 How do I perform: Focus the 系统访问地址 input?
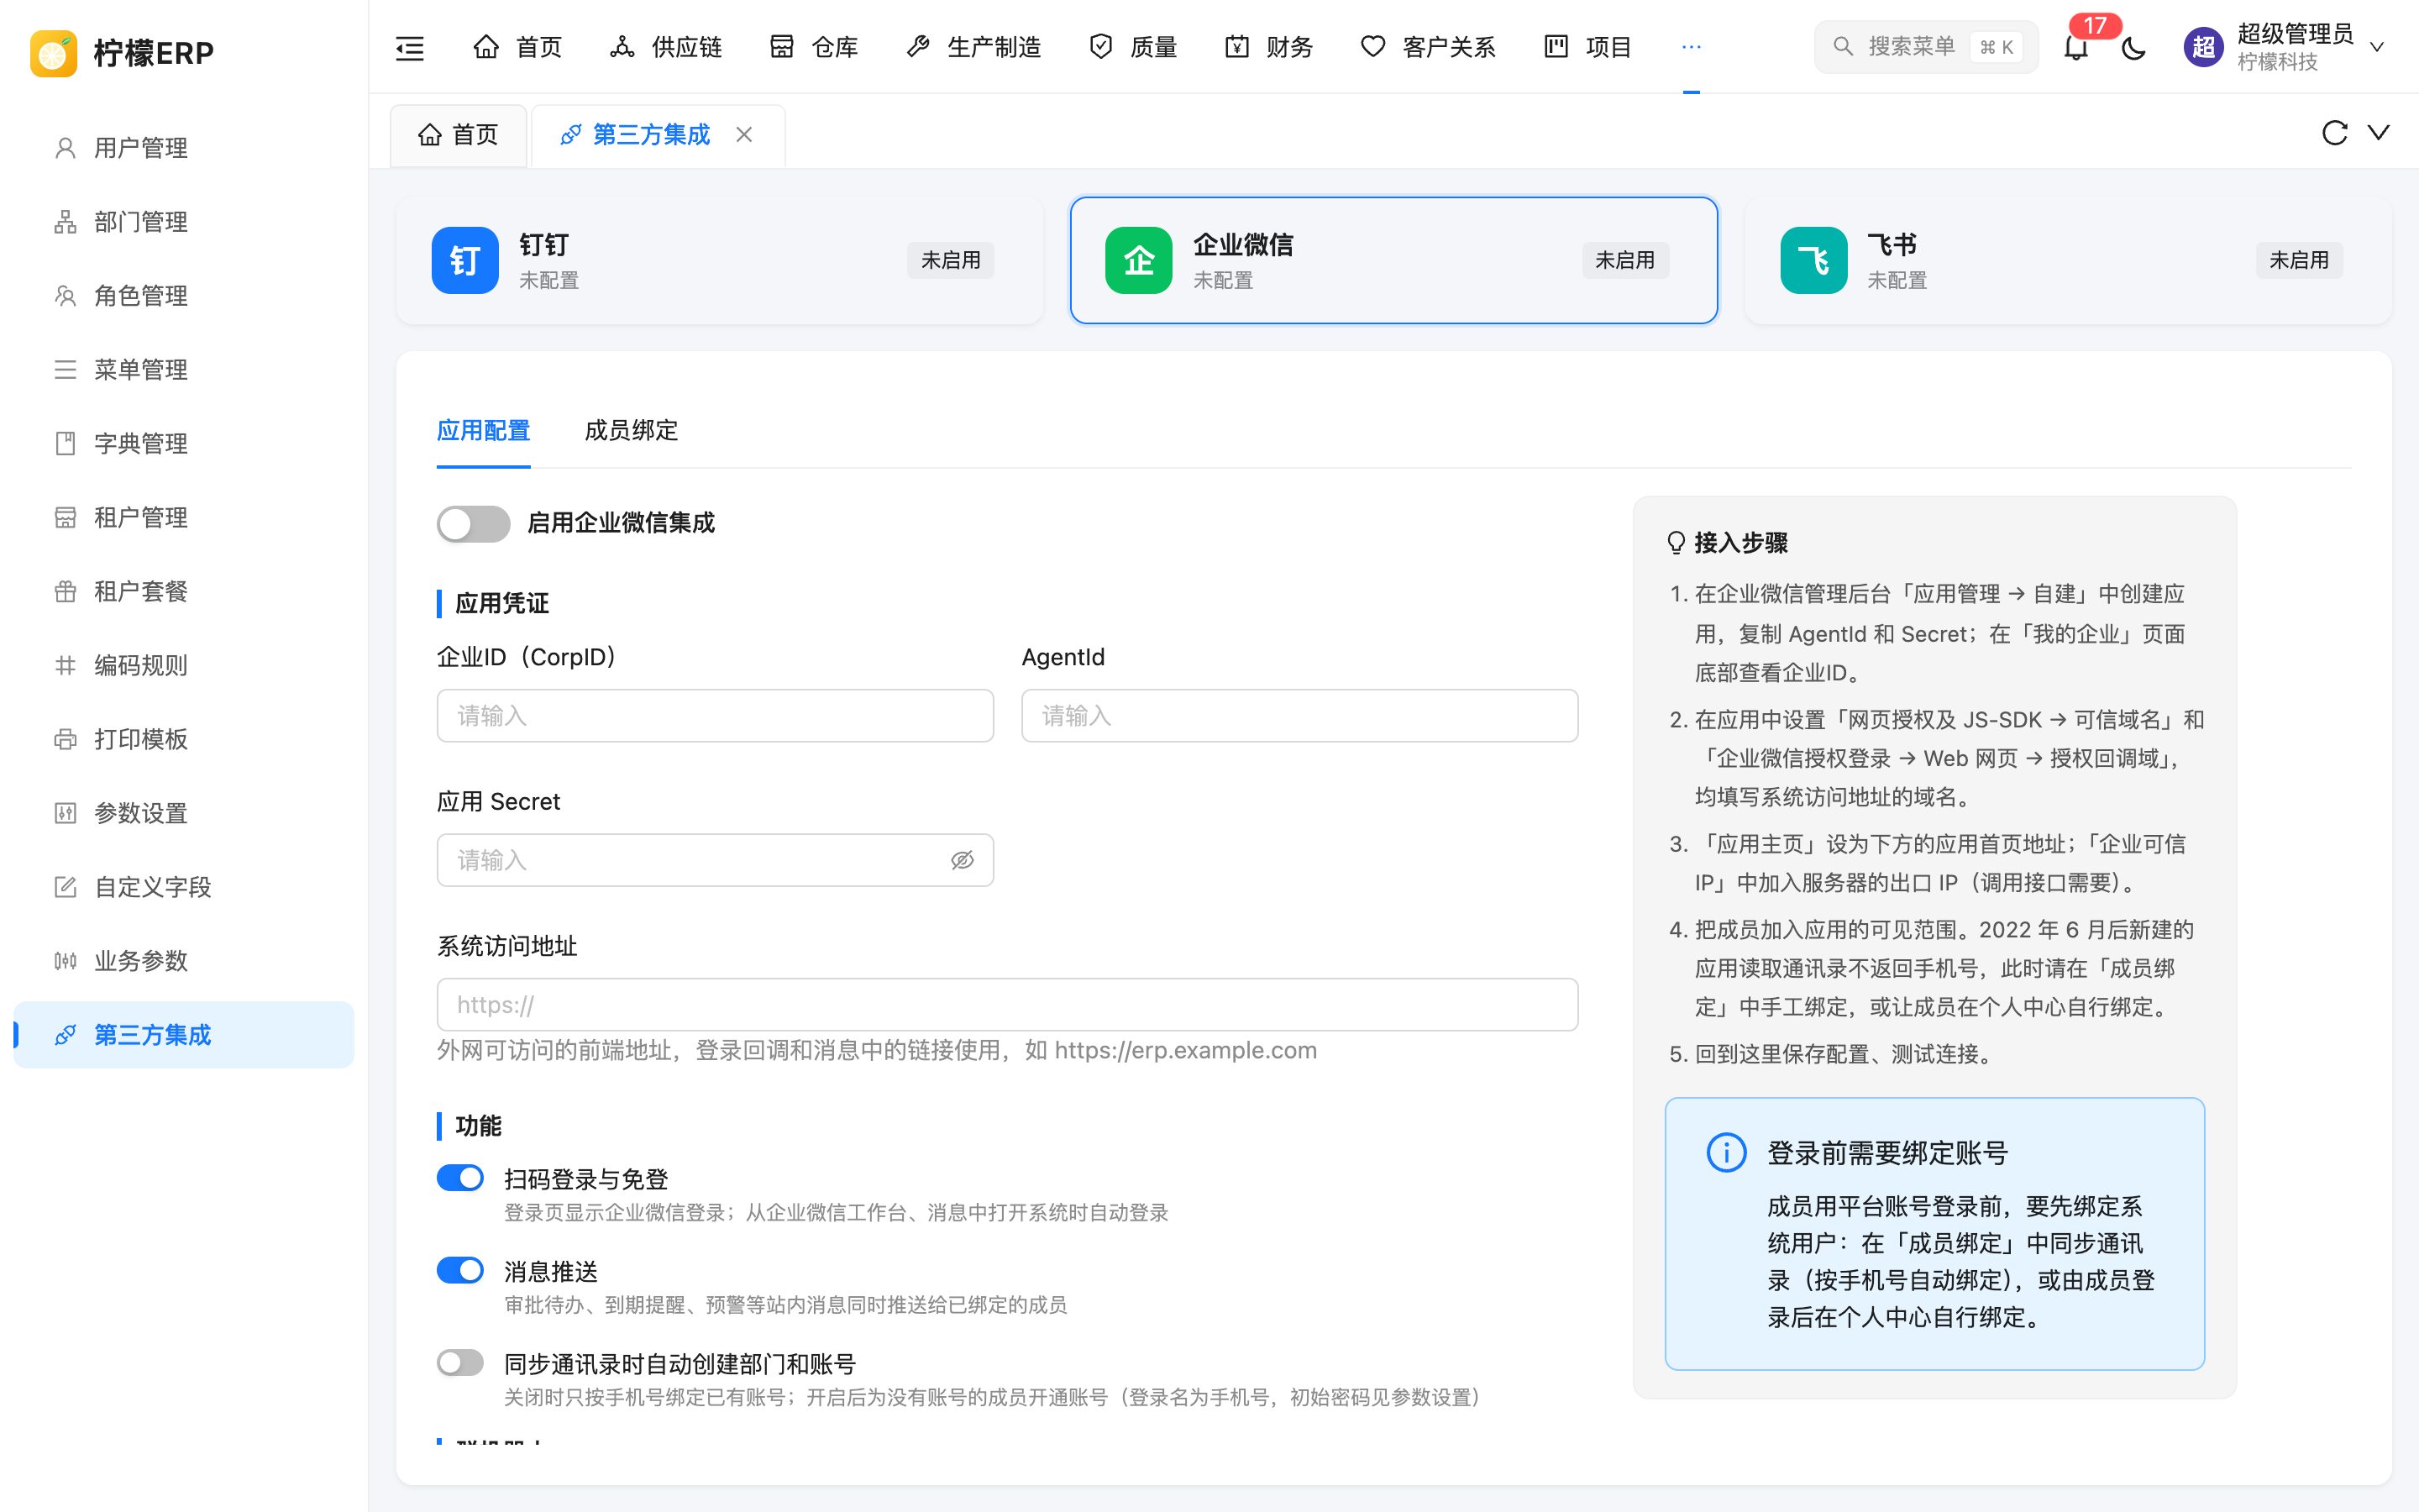pos(1008,1005)
